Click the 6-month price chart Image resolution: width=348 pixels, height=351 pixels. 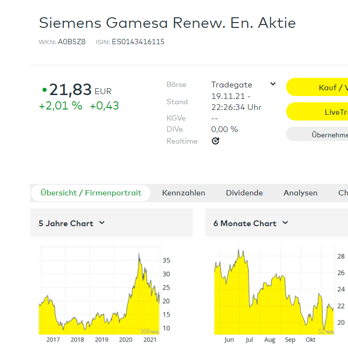point(273,293)
